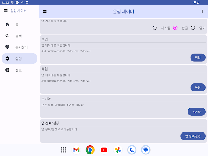Click the restore file list noticatcher.db text
208x156 pixels.
coord(66,81)
